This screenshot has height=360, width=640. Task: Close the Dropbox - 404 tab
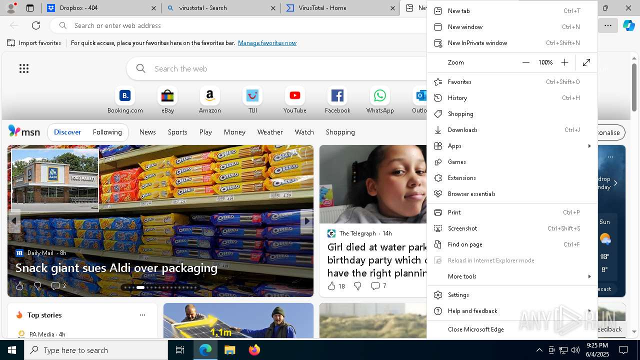153,8
